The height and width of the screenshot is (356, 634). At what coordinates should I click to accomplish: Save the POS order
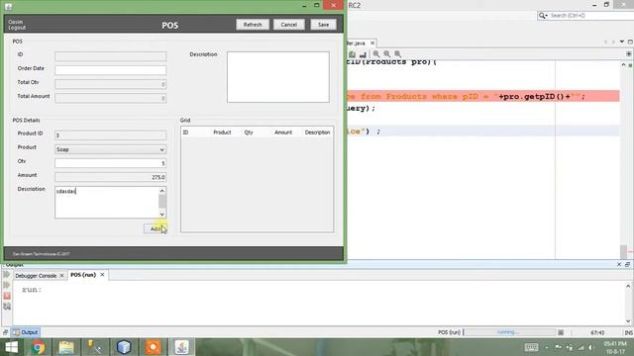tap(323, 25)
